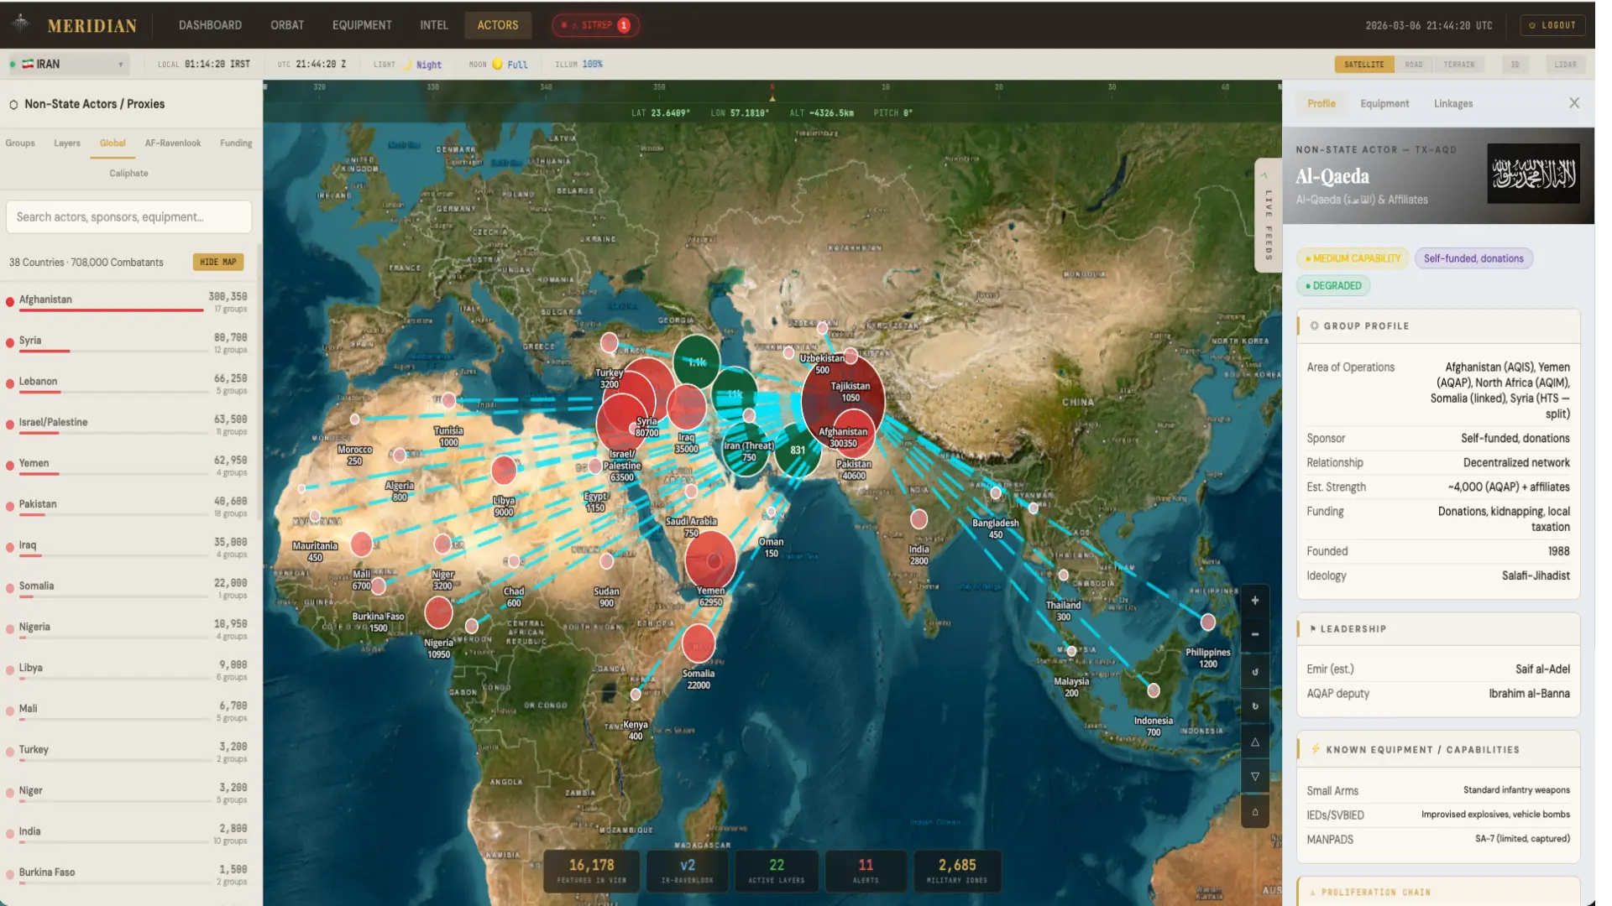Click the Meridian logo emblem

(21, 23)
